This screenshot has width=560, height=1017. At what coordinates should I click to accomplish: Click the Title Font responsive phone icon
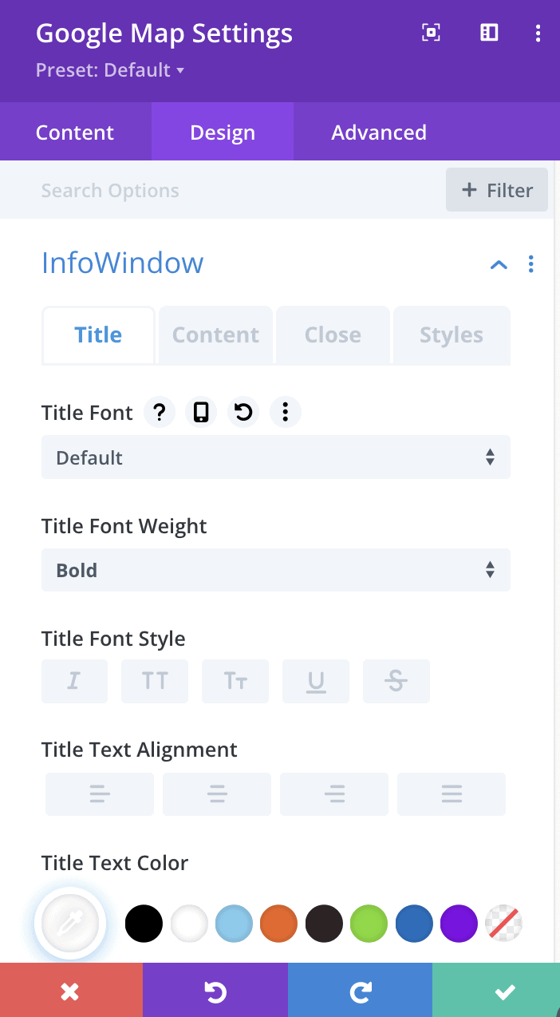(201, 413)
